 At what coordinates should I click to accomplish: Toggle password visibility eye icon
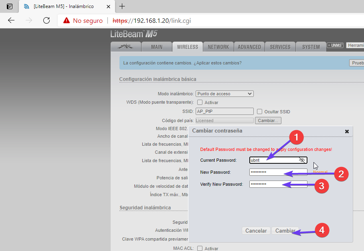click(x=302, y=160)
